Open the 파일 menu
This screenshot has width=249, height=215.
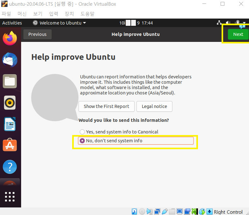pyautogui.click(x=6, y=14)
